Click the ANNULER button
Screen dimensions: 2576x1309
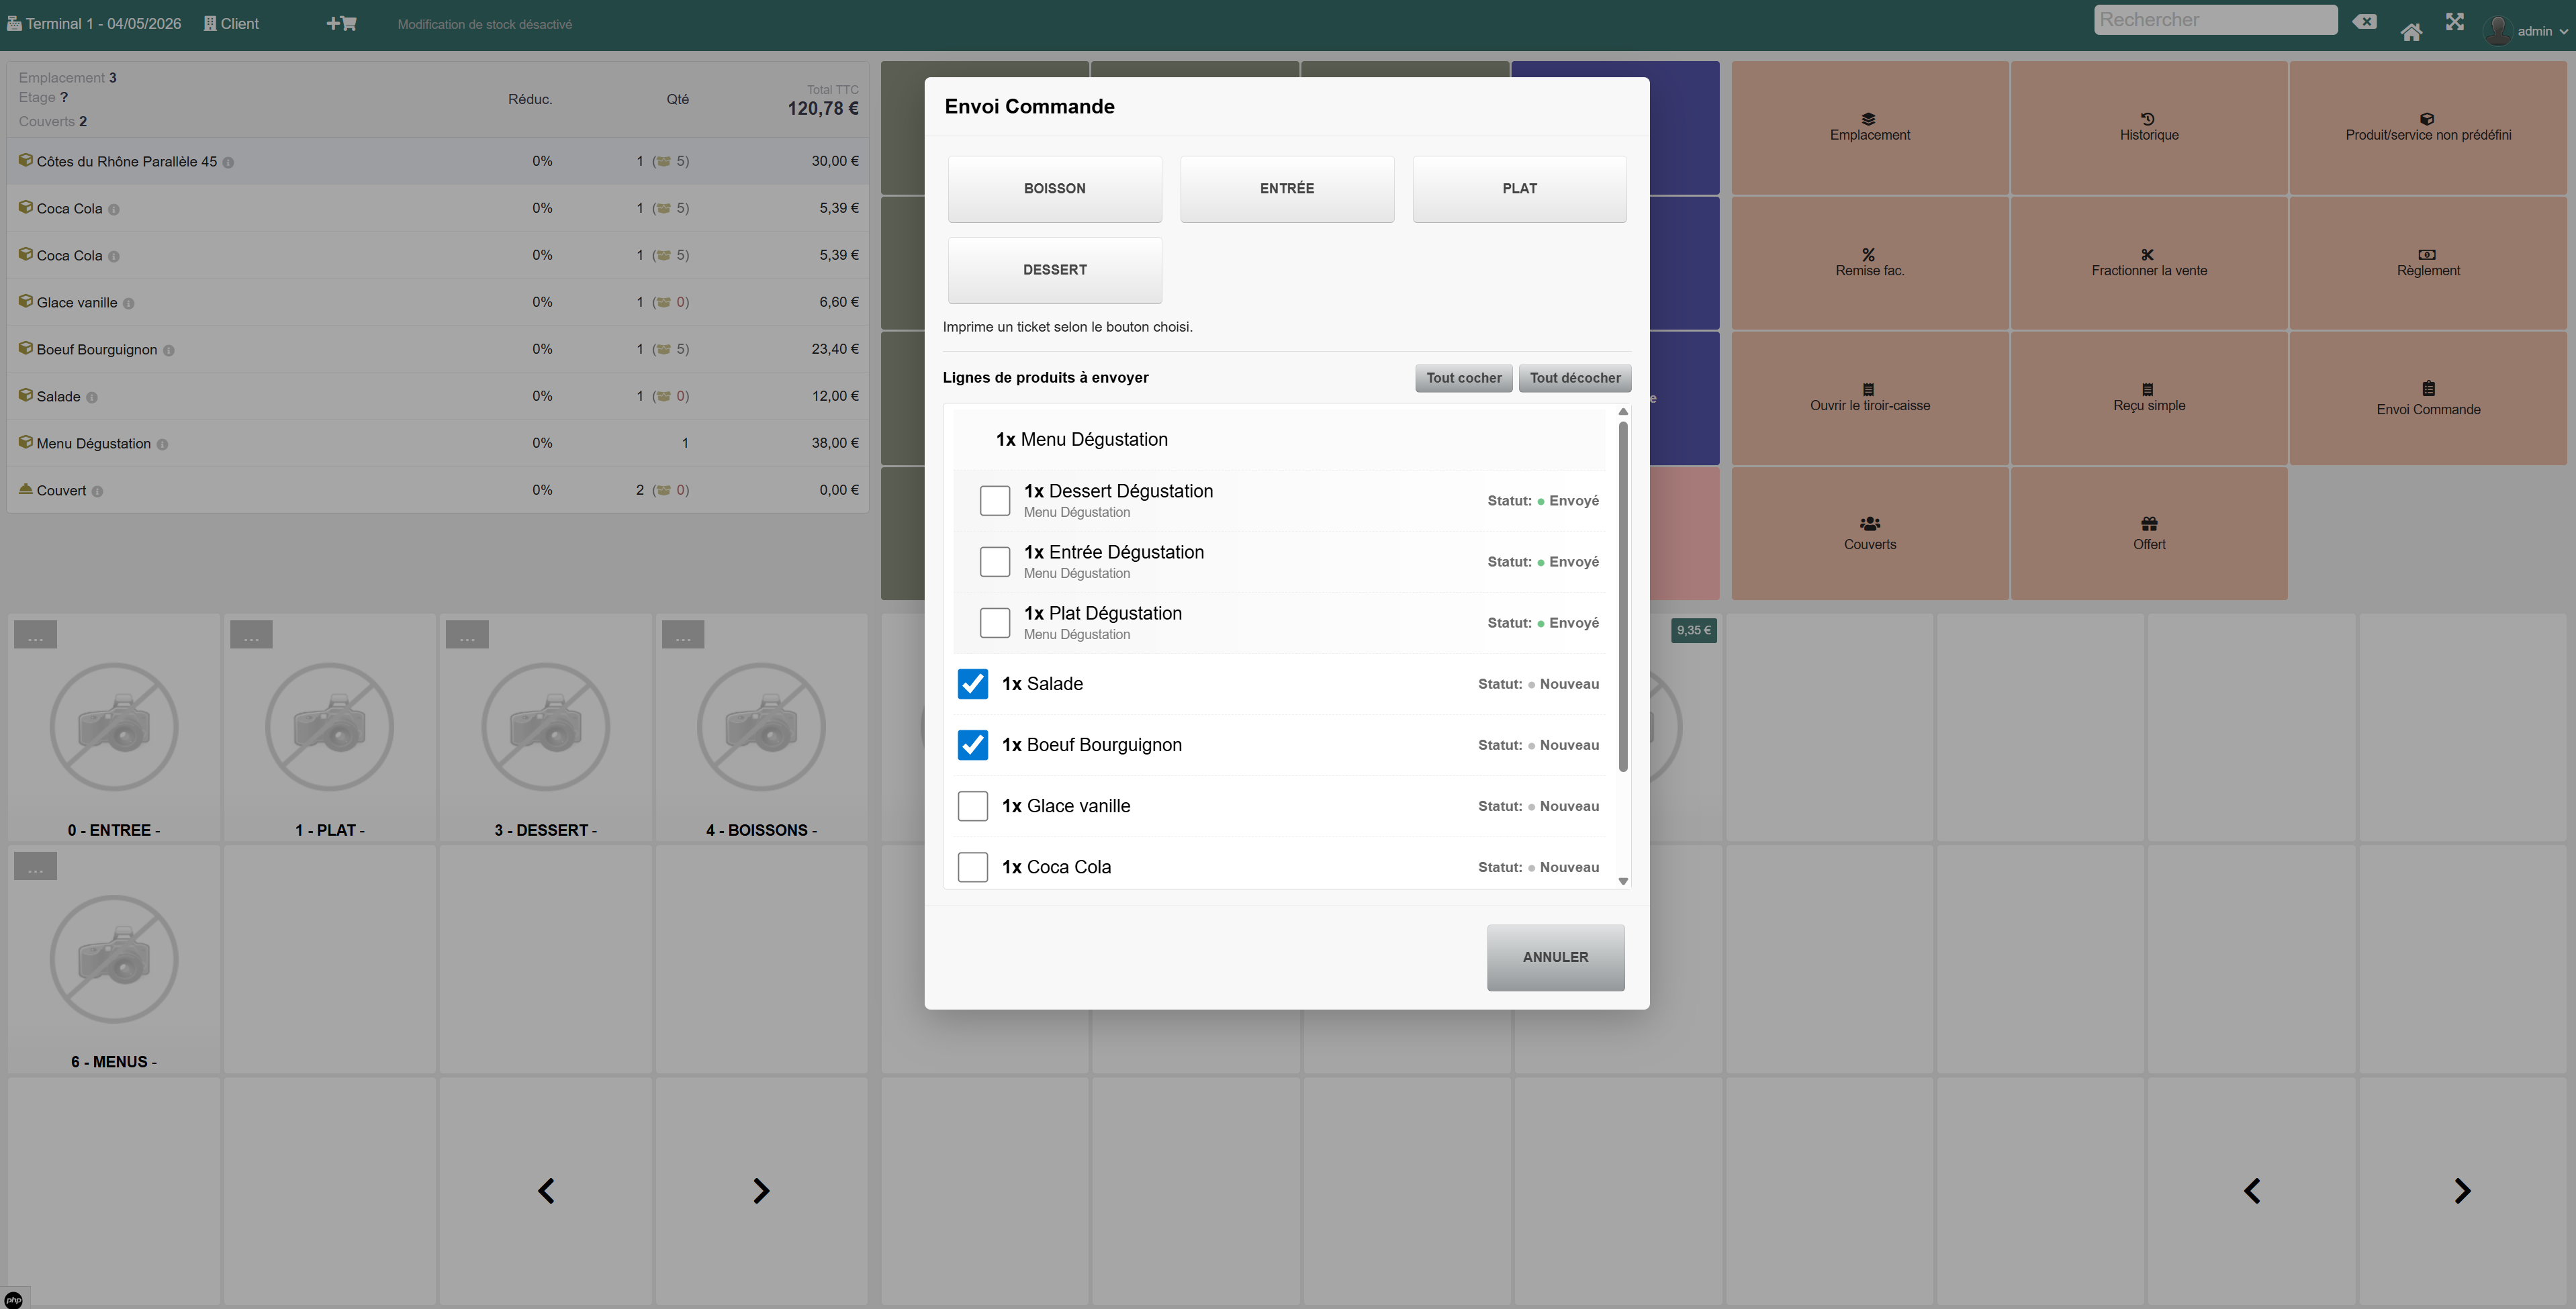[x=1555, y=957]
